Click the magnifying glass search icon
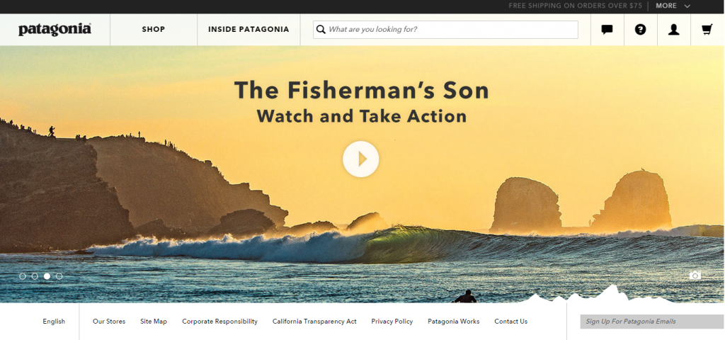The width and height of the screenshot is (725, 340). tap(321, 30)
